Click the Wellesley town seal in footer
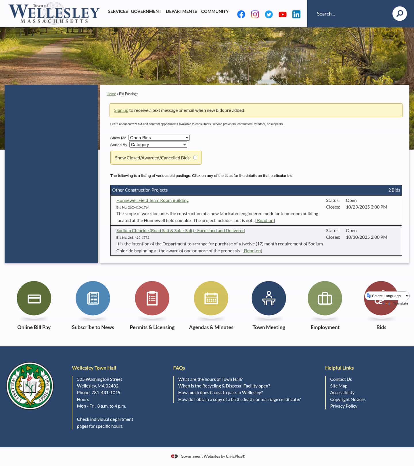The width and height of the screenshot is (414, 466). tap(30, 386)
